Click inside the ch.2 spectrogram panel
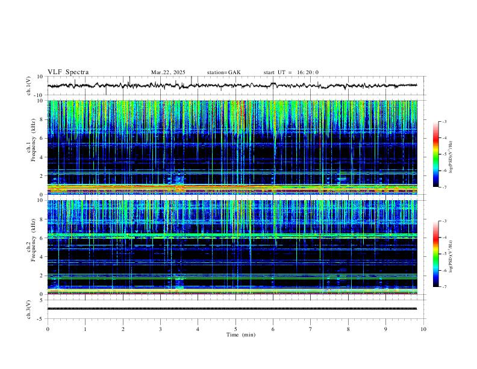This screenshot has width=477, height=369. (x=232, y=247)
